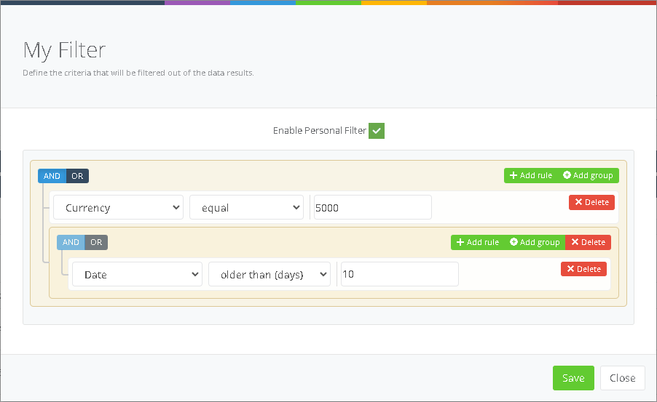657x402 pixels.
Task: Delete the nested group
Action: (x=588, y=243)
